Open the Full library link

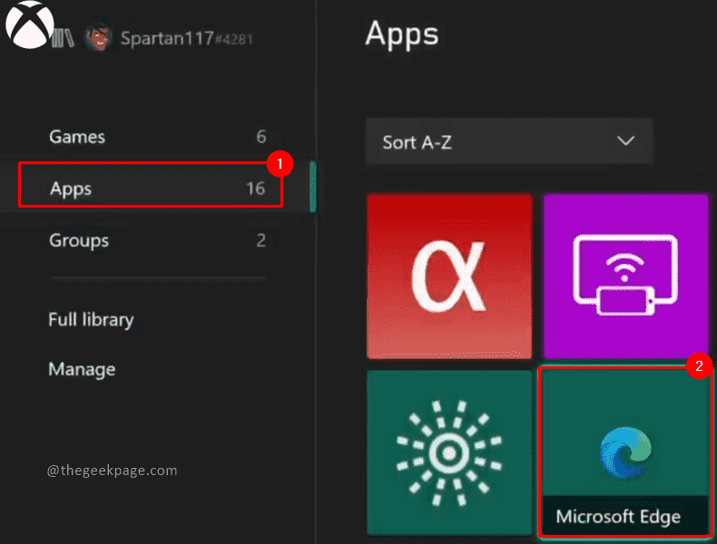click(x=91, y=319)
